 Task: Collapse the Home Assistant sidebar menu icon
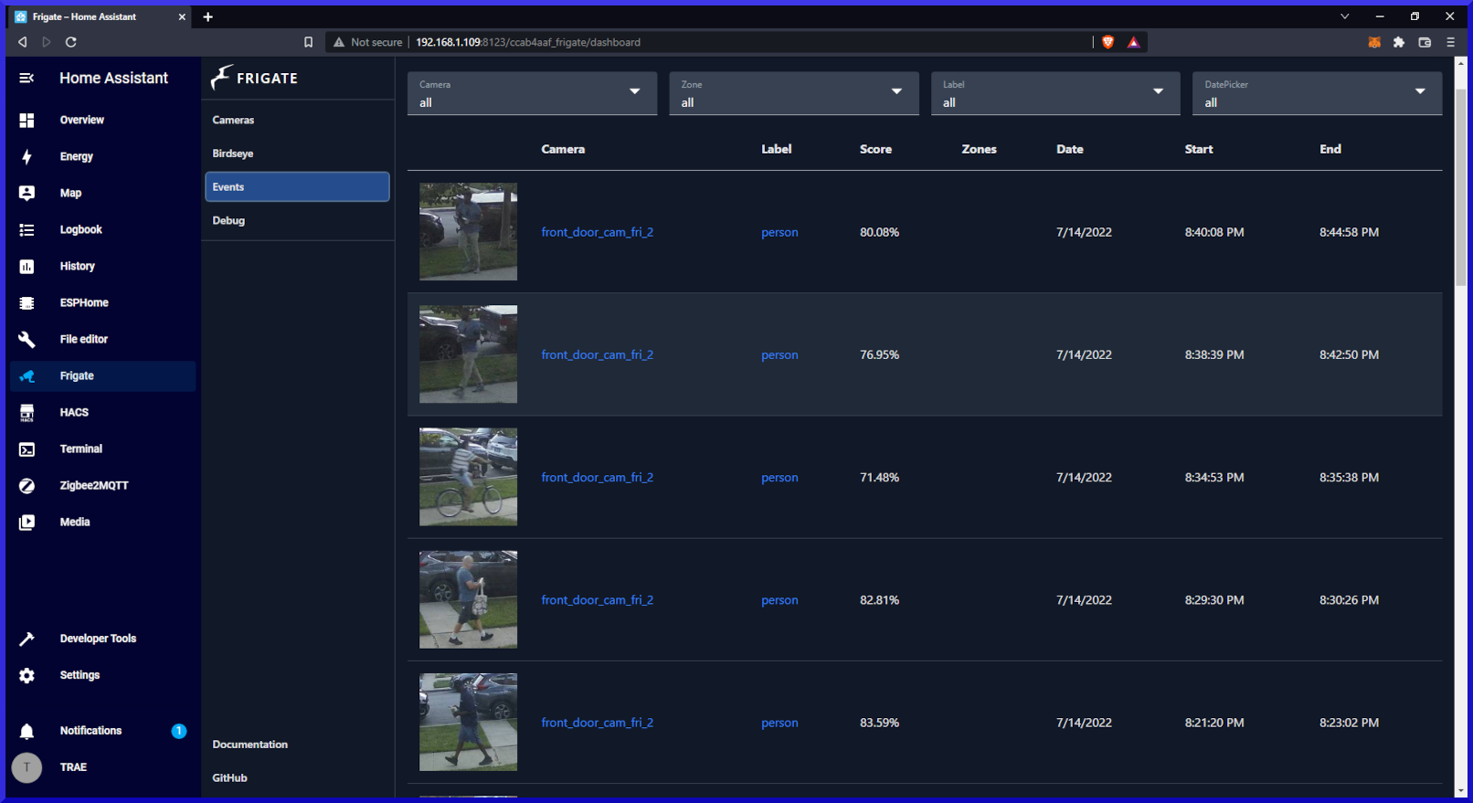[x=26, y=79]
